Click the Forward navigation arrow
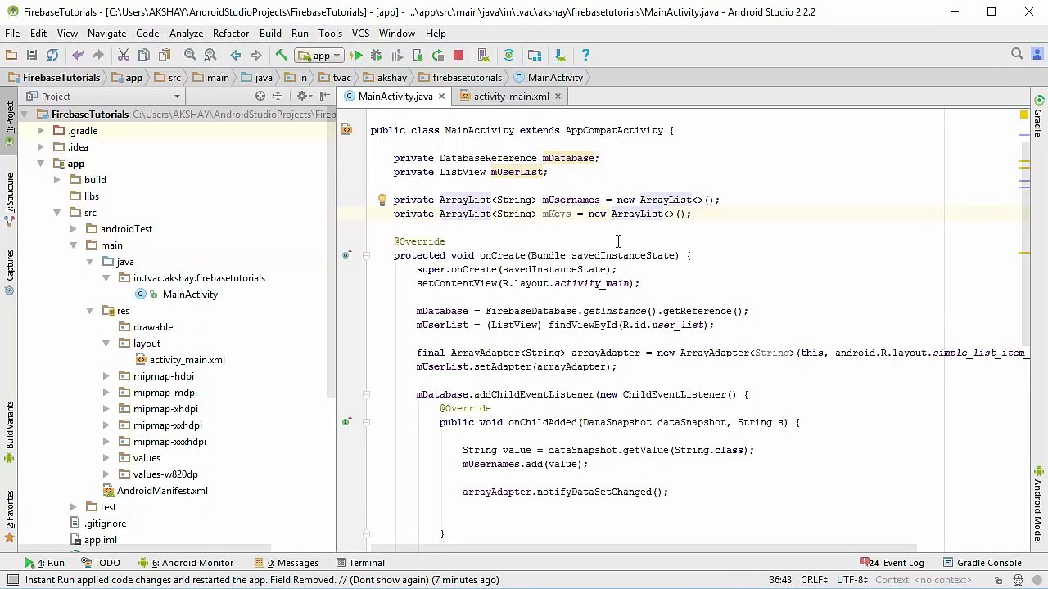1048x589 pixels. click(x=256, y=55)
